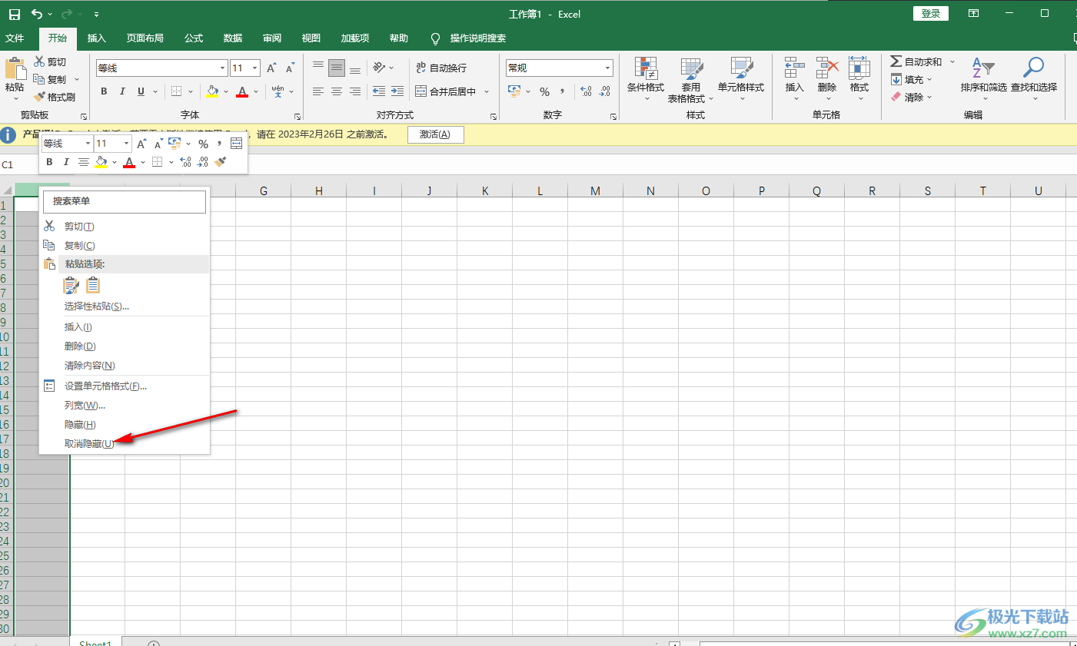The image size is (1077, 646).
Task: Open the Insert (插入) ribbon tab
Action: [x=96, y=38]
